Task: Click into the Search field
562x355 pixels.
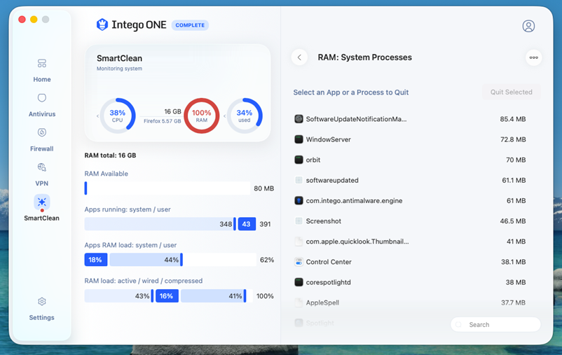Action: (x=495, y=325)
